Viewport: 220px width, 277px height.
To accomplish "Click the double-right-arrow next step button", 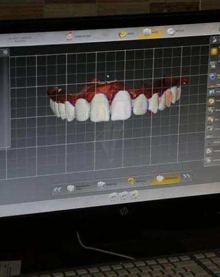I will click(x=186, y=176).
